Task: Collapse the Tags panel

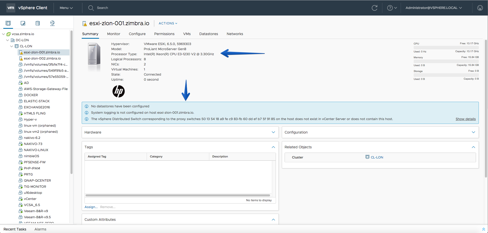Action: 273,147
